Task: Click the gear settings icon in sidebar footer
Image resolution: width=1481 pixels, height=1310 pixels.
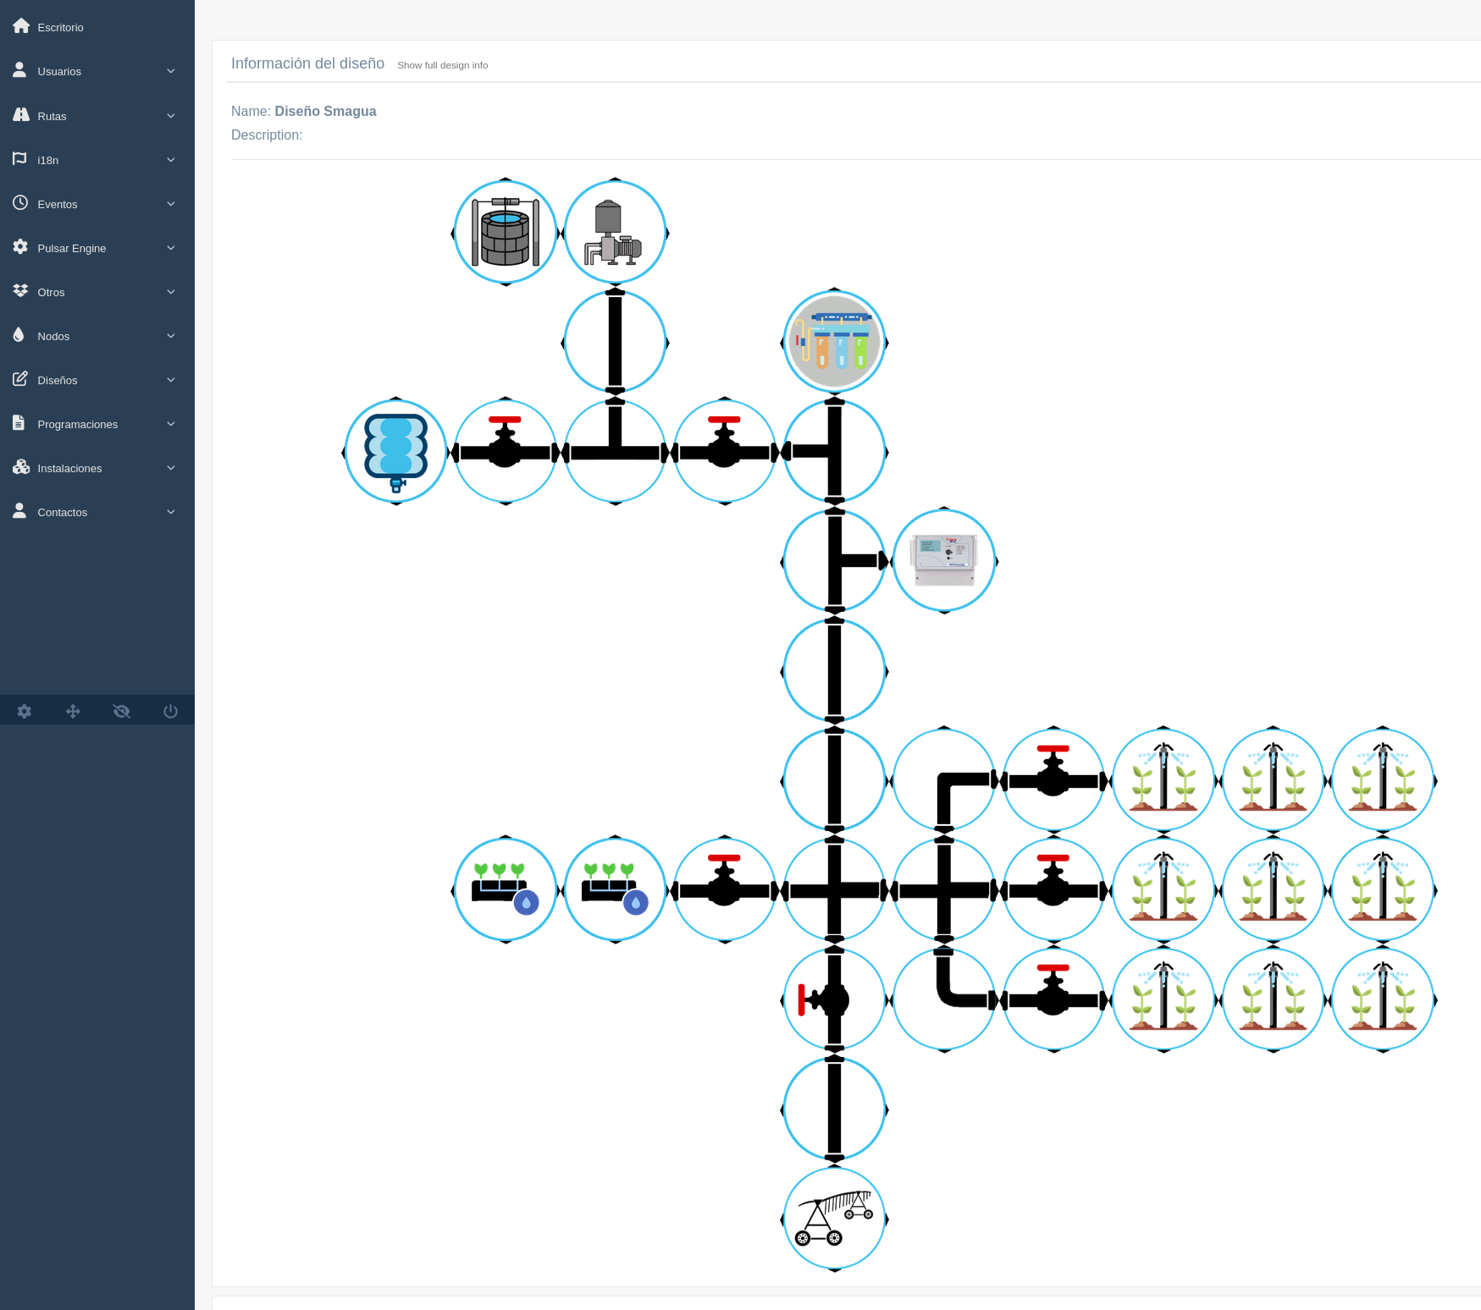Action: coord(25,711)
